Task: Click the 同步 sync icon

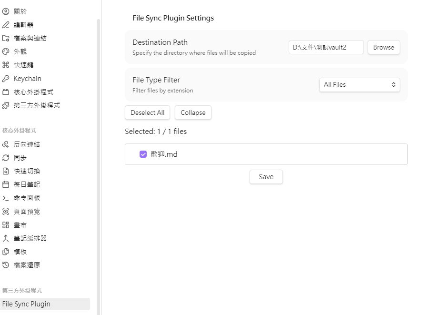Action: 6,158
